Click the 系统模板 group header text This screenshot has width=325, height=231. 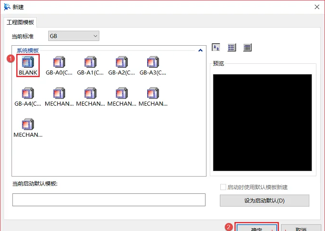tap(28, 50)
